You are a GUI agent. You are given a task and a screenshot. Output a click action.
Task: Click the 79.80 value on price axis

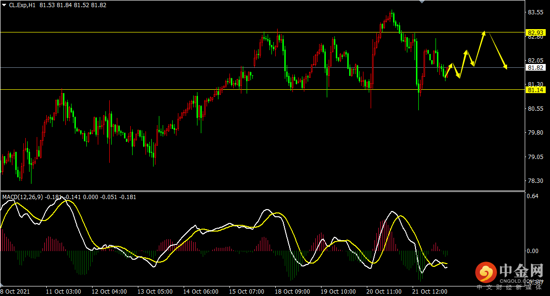point(536,133)
